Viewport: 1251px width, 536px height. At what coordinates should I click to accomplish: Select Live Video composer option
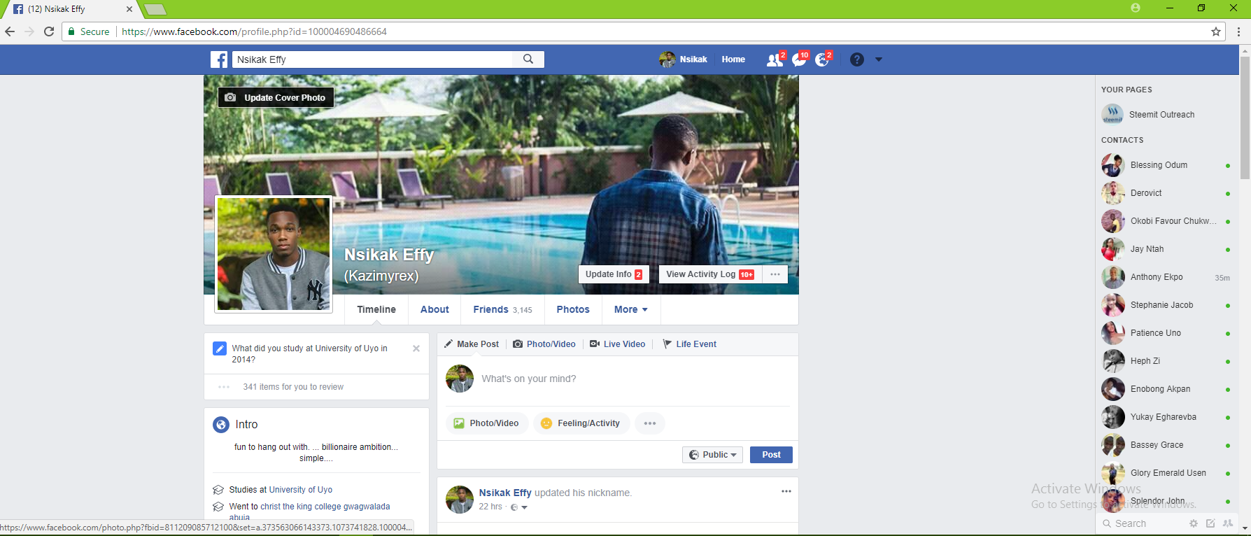click(618, 344)
